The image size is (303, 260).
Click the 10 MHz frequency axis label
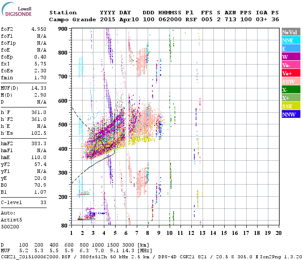click(170, 233)
